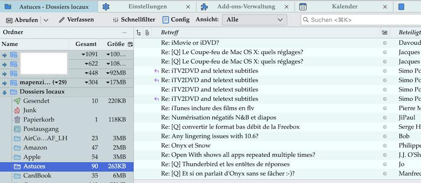Close the Einstellungen tab
421x183 pixels.
[188, 7]
